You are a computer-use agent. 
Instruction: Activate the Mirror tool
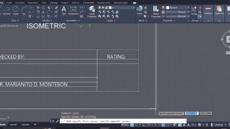[43, 12]
